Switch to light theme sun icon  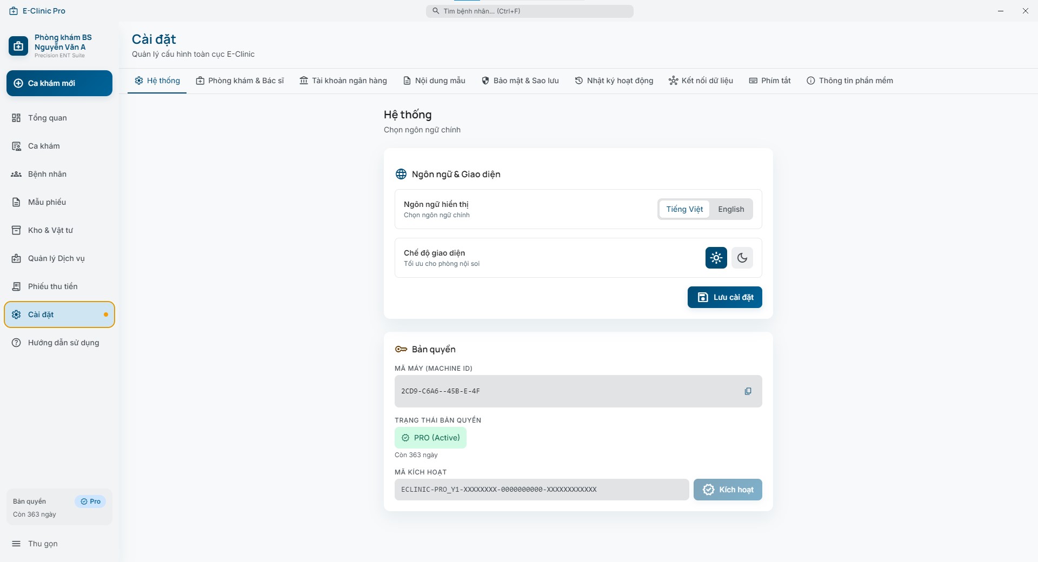point(716,258)
